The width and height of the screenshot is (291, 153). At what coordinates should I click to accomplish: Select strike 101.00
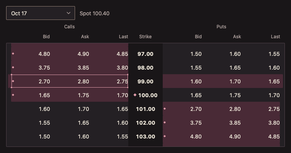145,109
